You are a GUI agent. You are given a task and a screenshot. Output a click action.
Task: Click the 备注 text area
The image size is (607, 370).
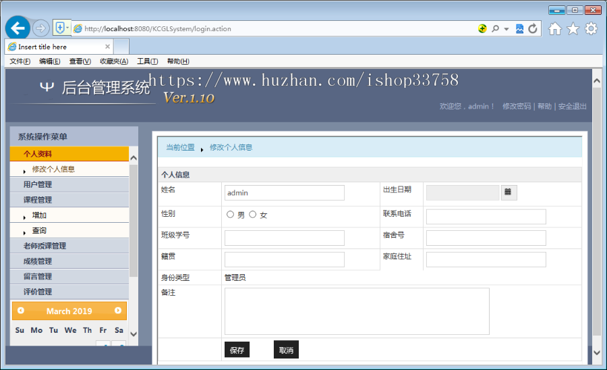[x=357, y=311]
